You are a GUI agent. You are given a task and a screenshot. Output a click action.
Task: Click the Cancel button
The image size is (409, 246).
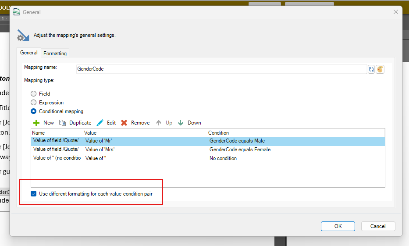pyautogui.click(x=378, y=226)
